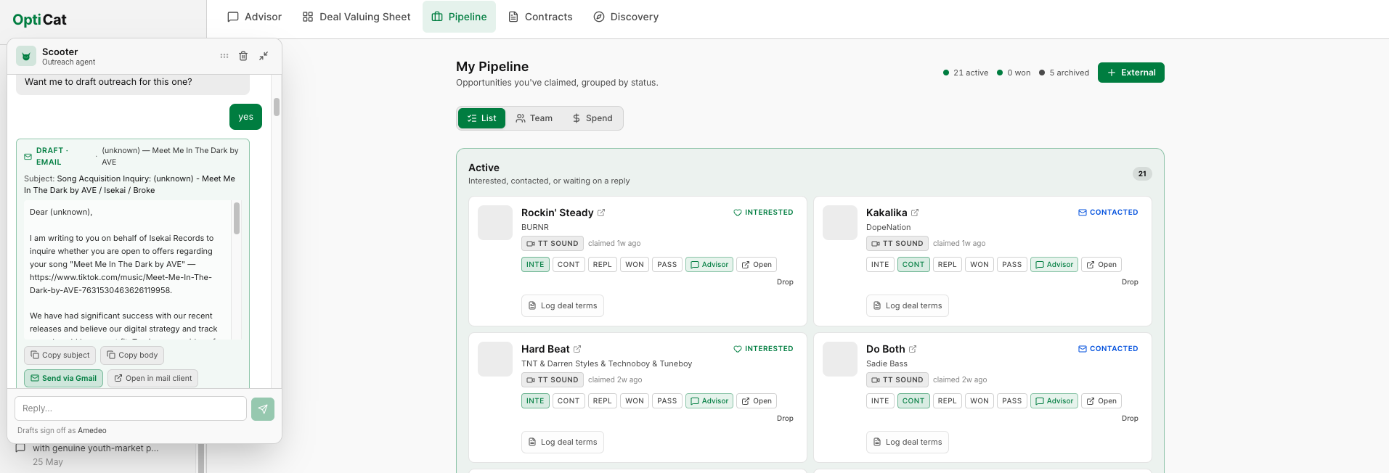Open draft in mail client
Viewport: 1389px width, 473px height.
(152, 379)
